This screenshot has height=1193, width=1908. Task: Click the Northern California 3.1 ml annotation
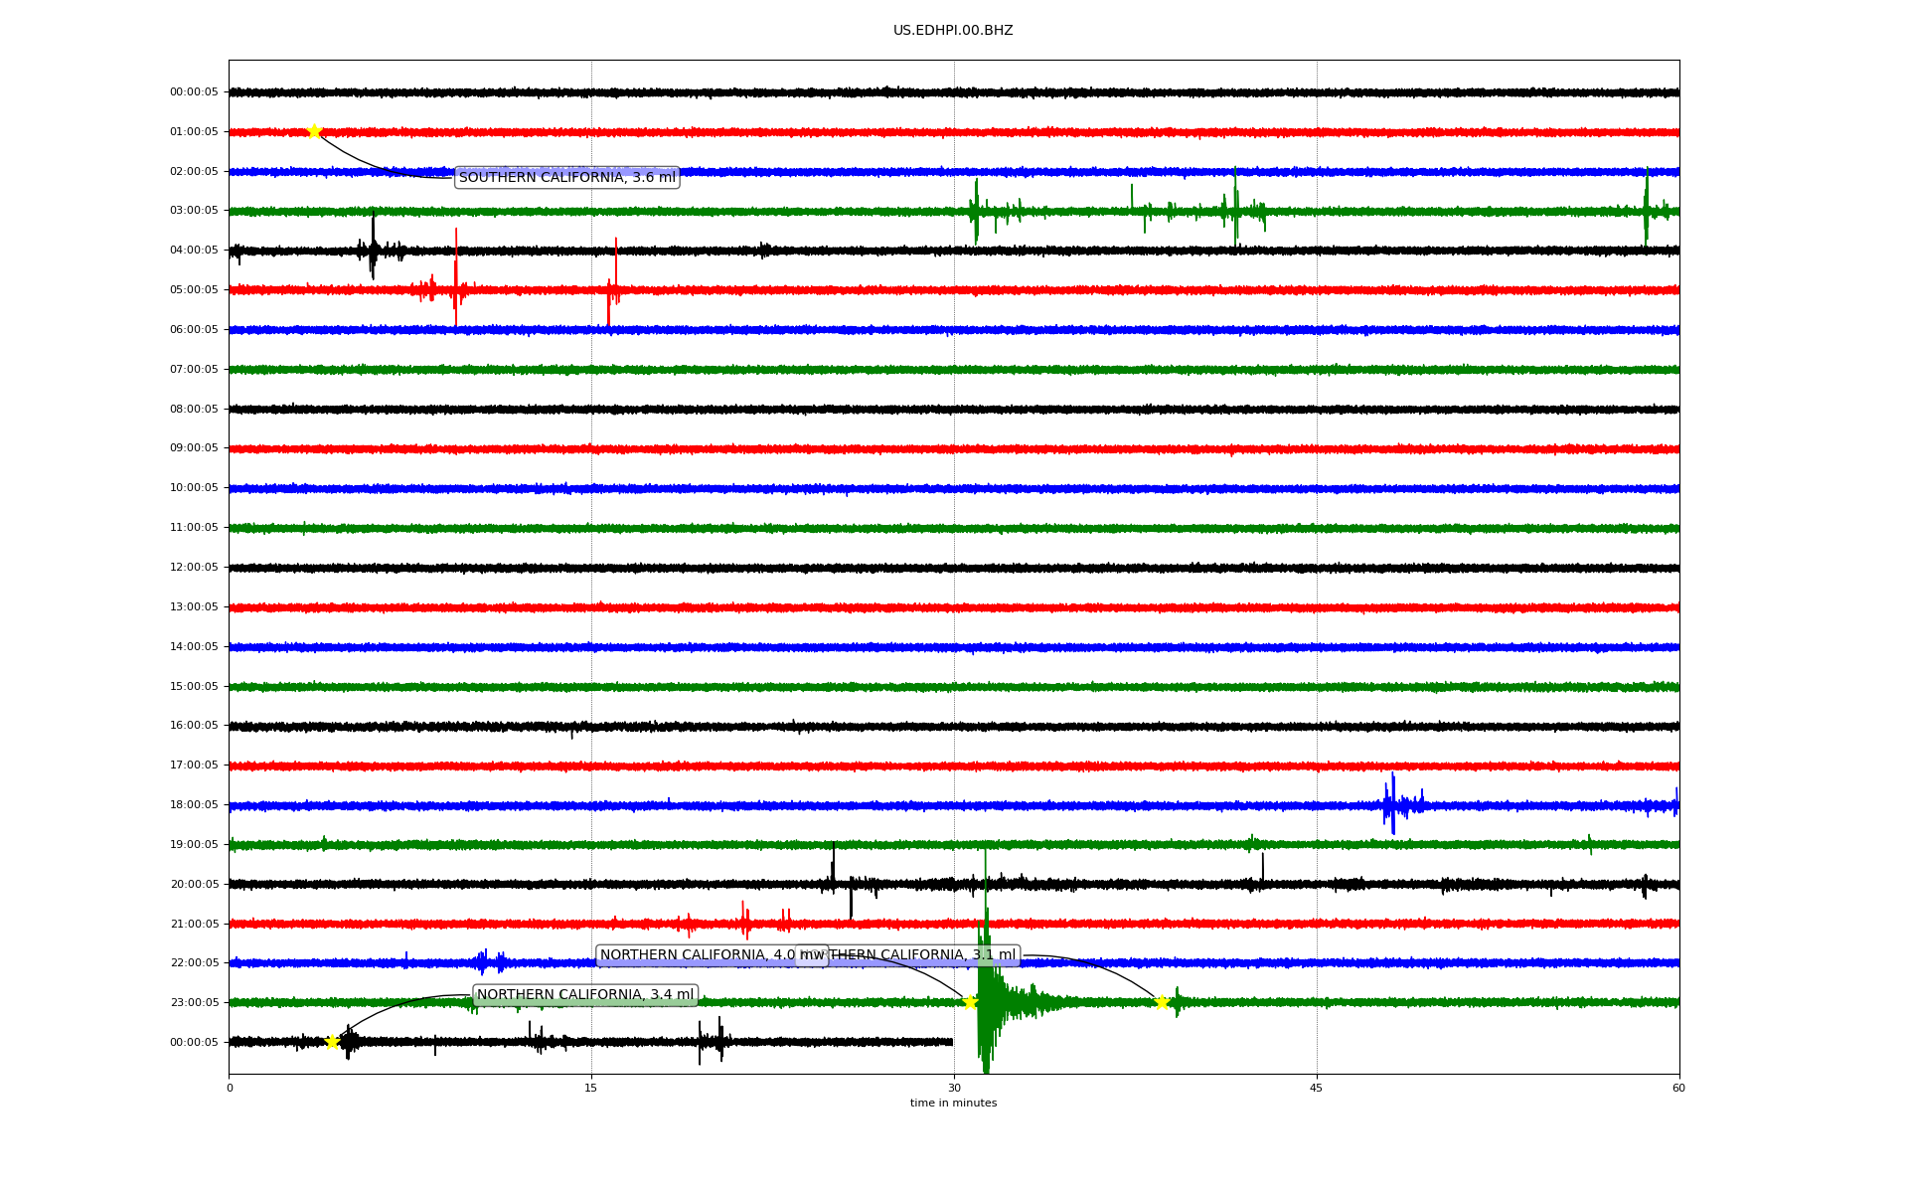point(924,955)
